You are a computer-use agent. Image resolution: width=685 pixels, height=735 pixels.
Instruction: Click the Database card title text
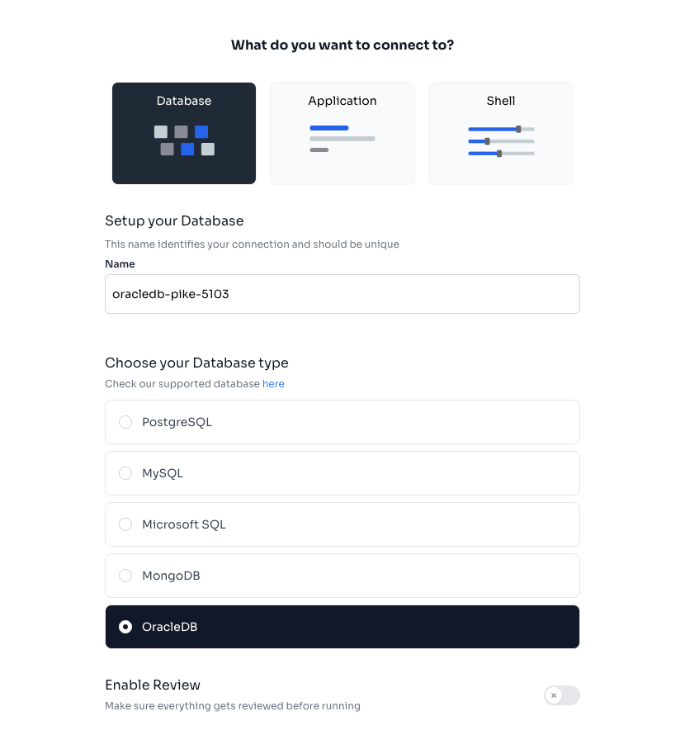coord(184,101)
